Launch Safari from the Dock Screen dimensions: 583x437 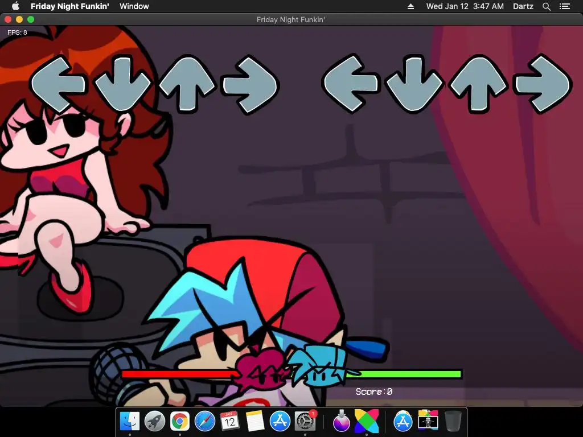[205, 422]
